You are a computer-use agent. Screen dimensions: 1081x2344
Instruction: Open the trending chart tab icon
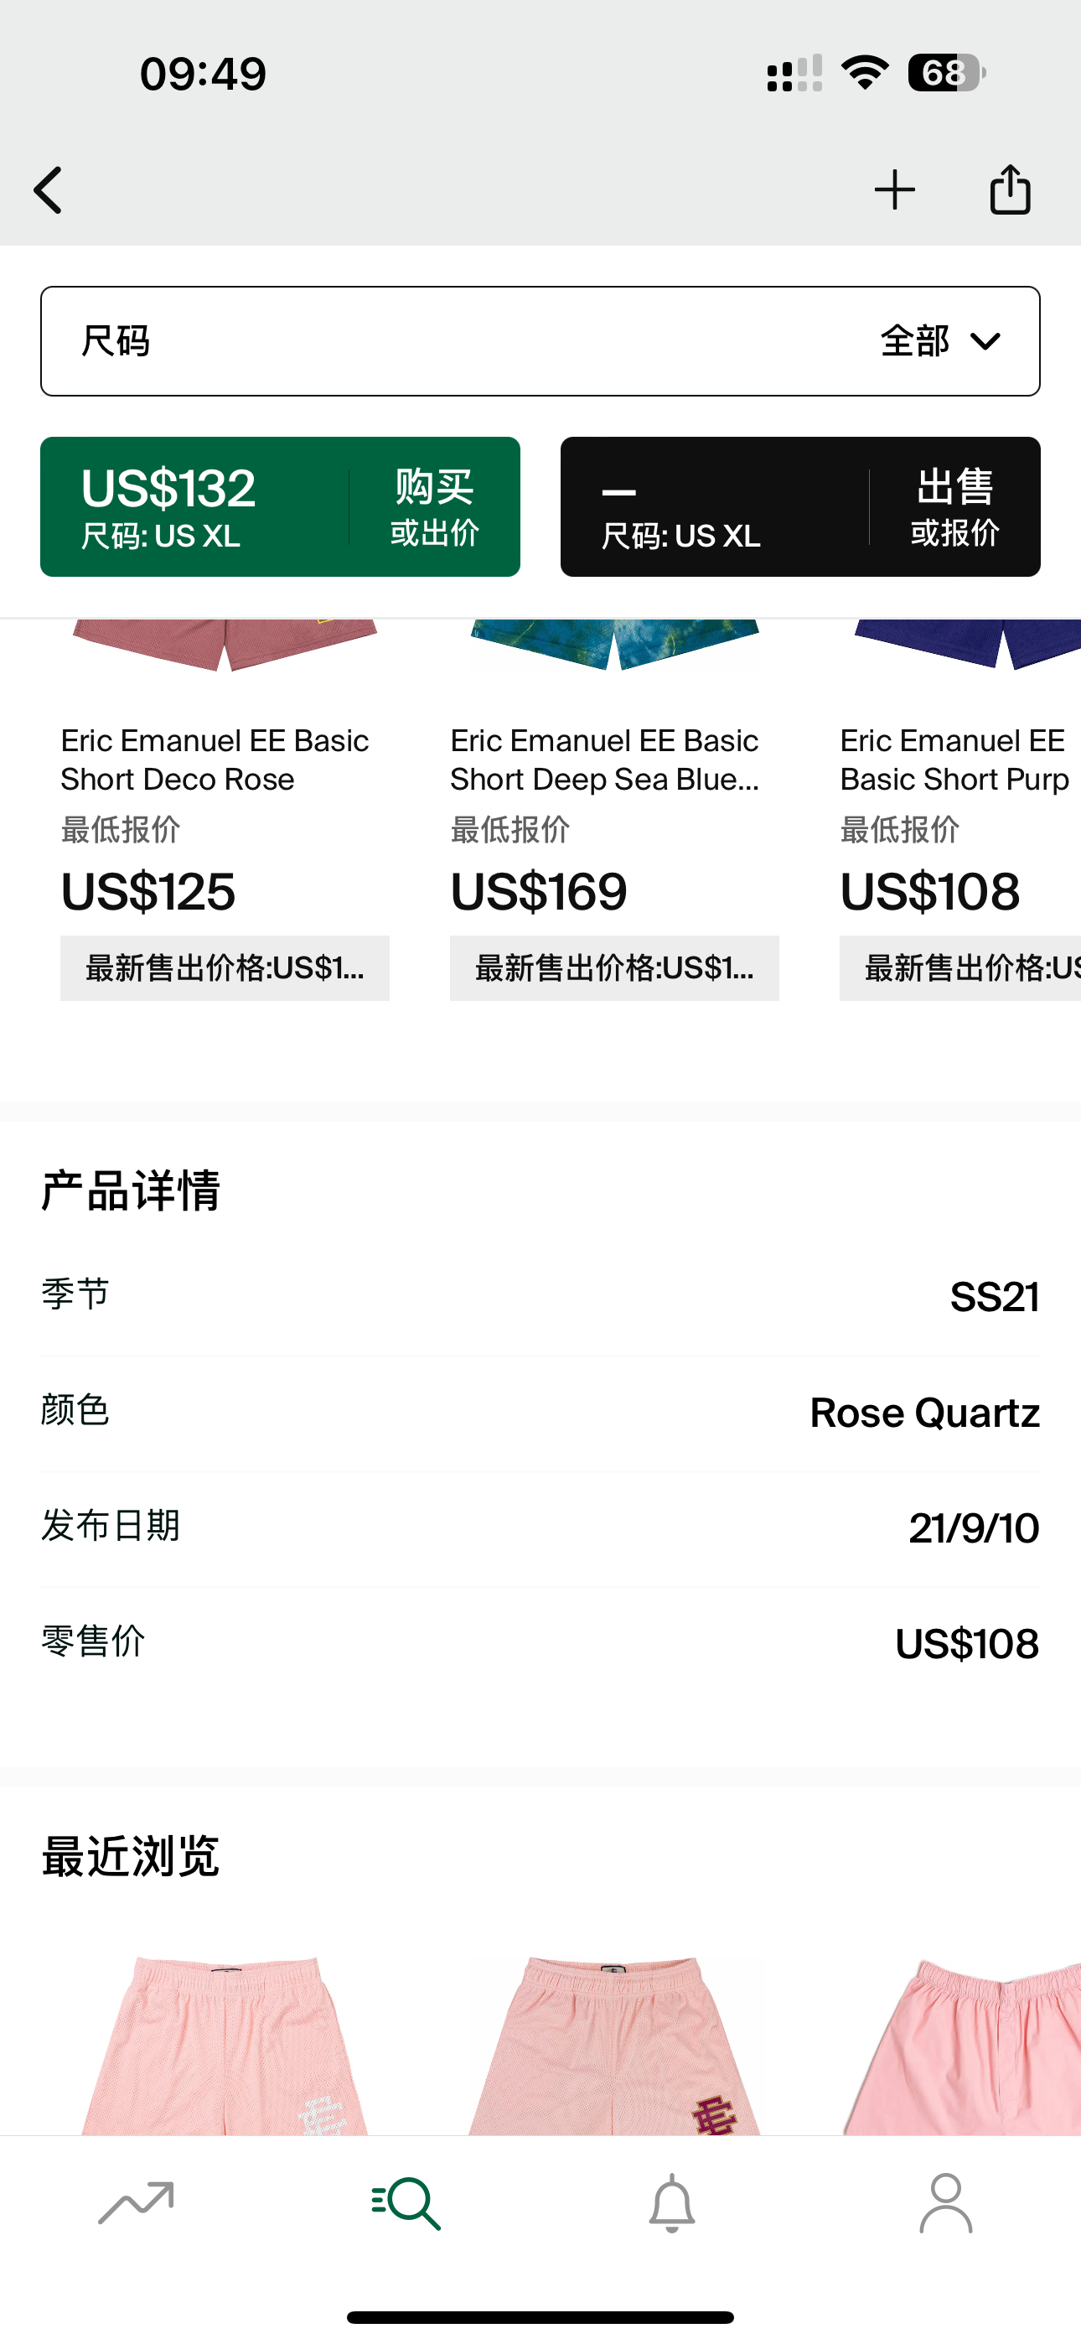click(136, 2203)
